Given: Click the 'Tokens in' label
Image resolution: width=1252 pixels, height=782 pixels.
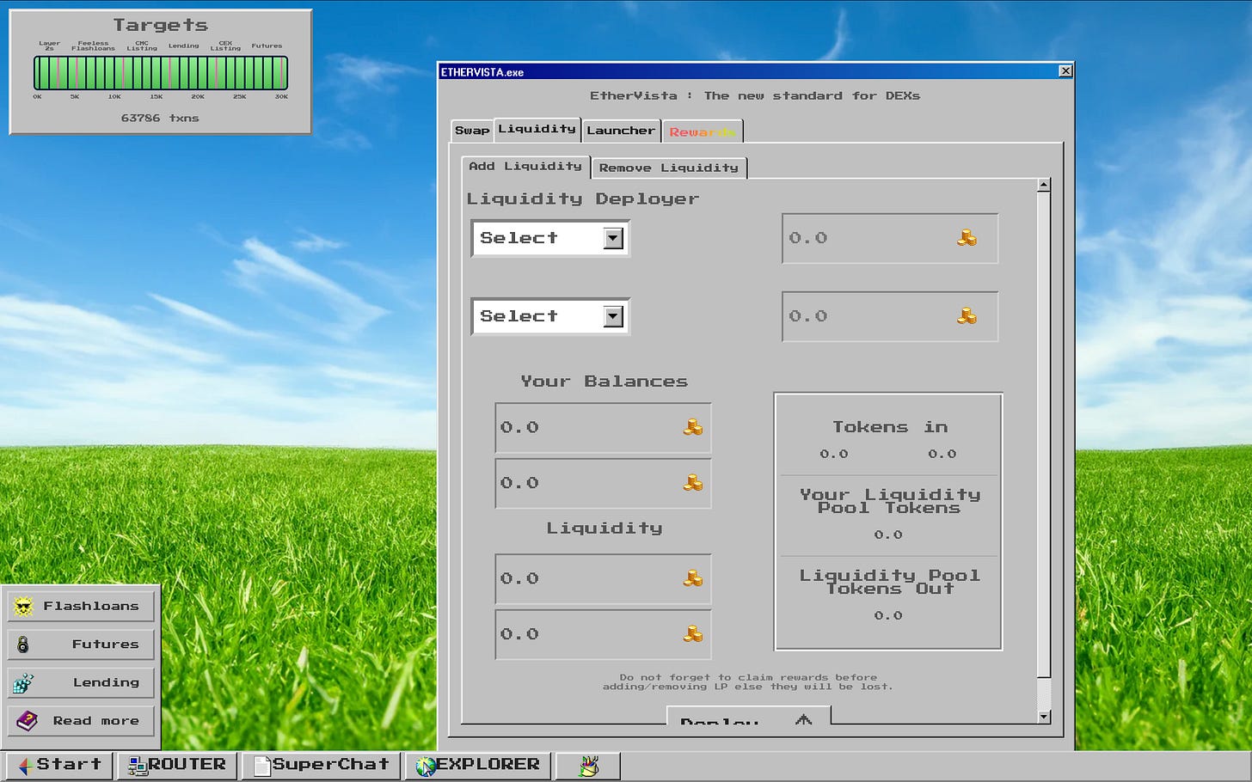Looking at the screenshot, I should click(890, 427).
